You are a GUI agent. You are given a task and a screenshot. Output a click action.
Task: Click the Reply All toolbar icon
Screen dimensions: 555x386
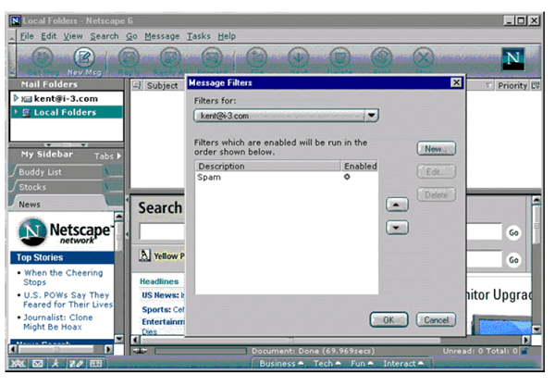[170, 58]
